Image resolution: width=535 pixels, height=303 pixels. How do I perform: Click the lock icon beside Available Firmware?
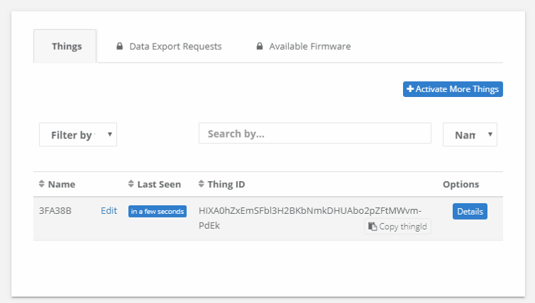click(260, 46)
